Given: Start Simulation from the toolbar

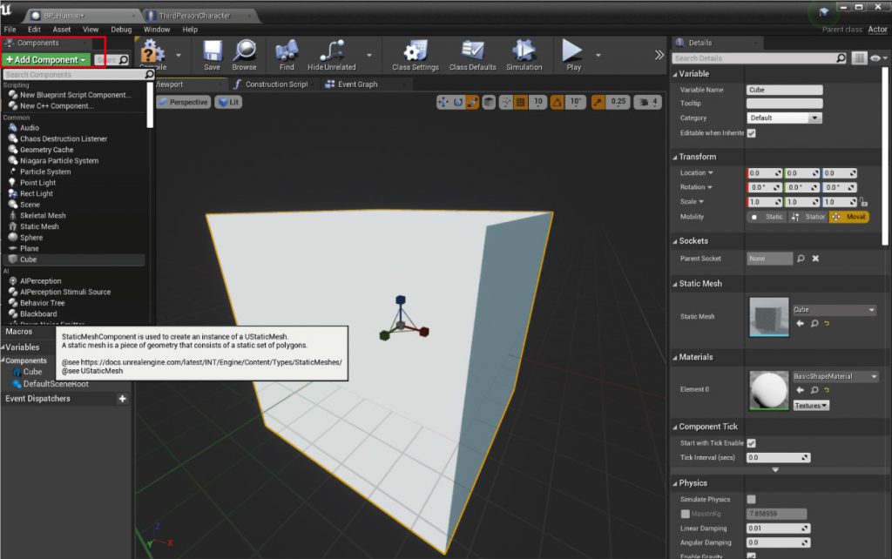Looking at the screenshot, I should pyautogui.click(x=524, y=55).
